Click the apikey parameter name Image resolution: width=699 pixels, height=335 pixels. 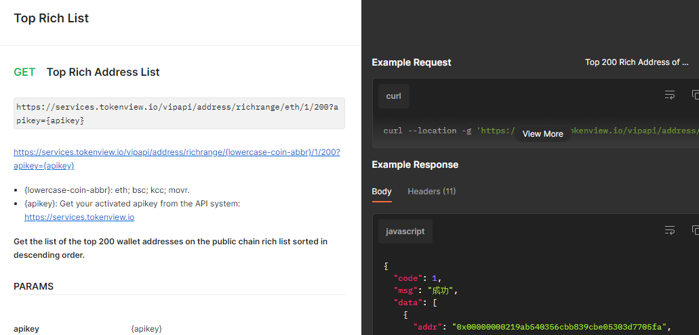click(x=26, y=329)
